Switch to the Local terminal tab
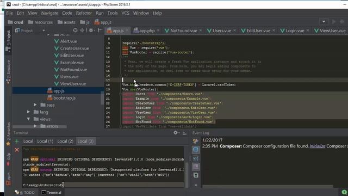The width and height of the screenshot is (348, 196). (x=28, y=141)
